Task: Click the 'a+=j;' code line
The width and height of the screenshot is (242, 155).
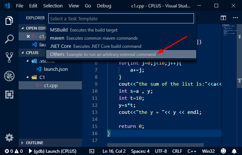Action: pyautogui.click(x=137, y=70)
